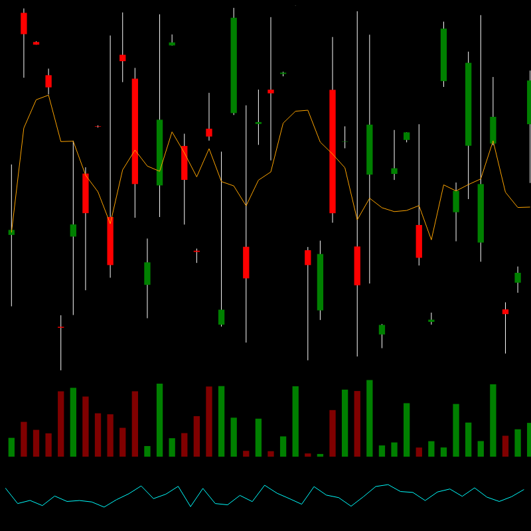Click the orange moving average line's leftmost peak

pos(48,96)
